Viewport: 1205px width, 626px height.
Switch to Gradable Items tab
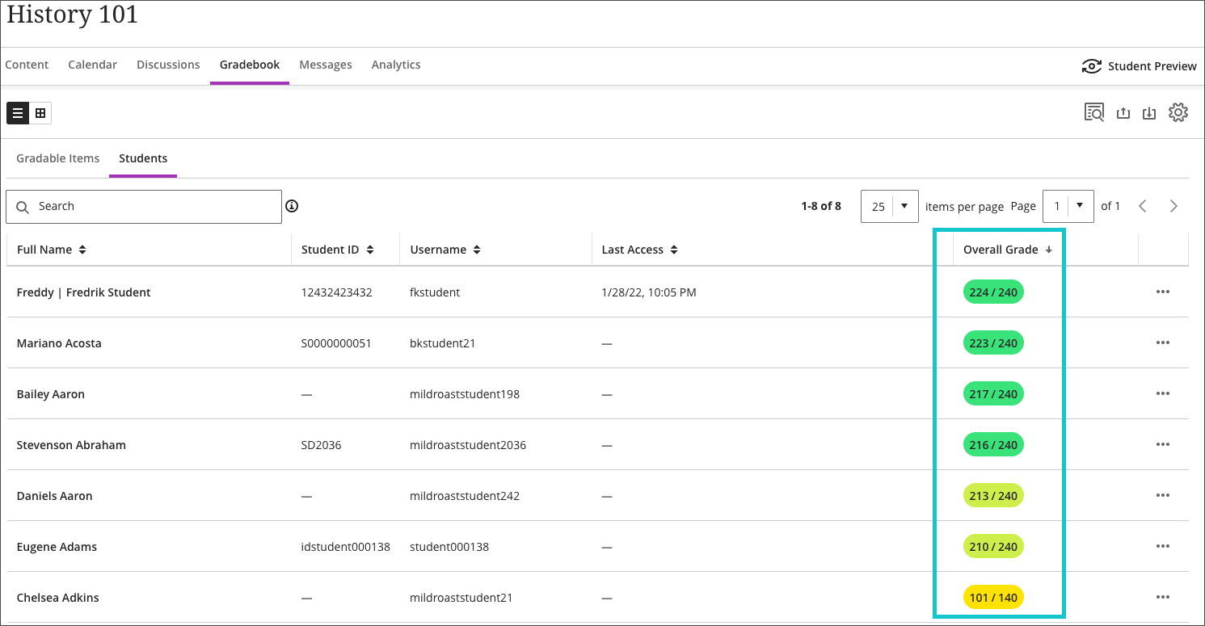tap(58, 158)
